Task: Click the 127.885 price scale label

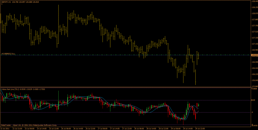Action: tap(254, 20)
